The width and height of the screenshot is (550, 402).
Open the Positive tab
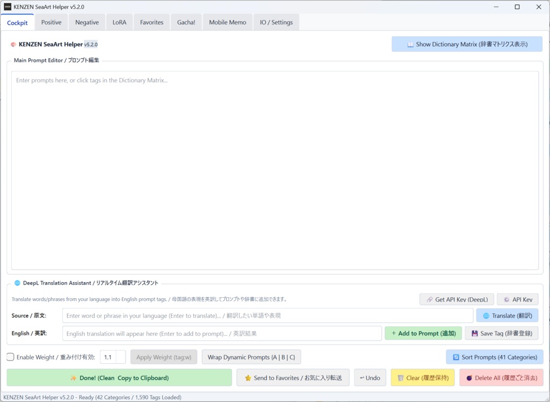[51, 22]
